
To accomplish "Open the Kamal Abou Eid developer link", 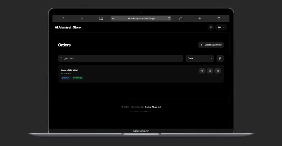I will 153,107.
